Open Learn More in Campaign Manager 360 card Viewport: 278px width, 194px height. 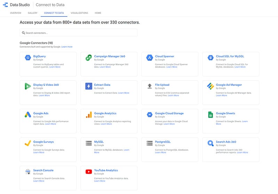click(105, 67)
